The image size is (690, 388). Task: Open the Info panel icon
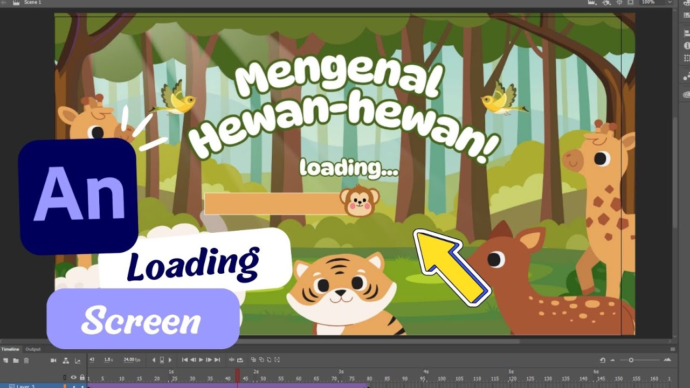point(686,45)
